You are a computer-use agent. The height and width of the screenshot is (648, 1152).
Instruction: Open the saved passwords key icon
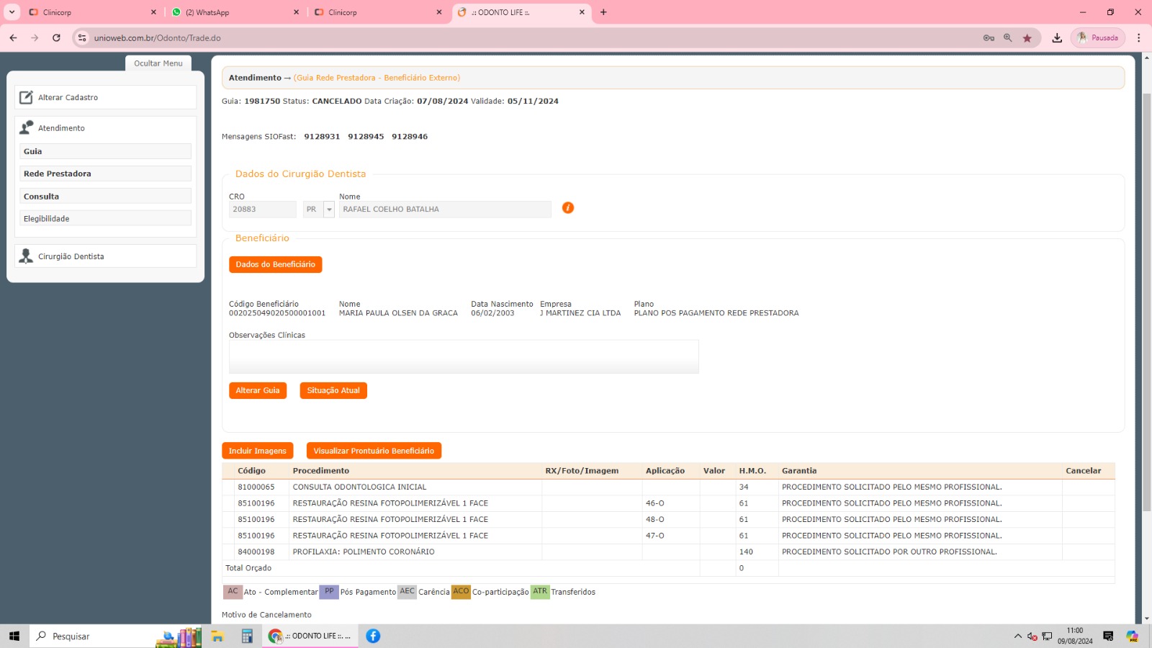[989, 38]
